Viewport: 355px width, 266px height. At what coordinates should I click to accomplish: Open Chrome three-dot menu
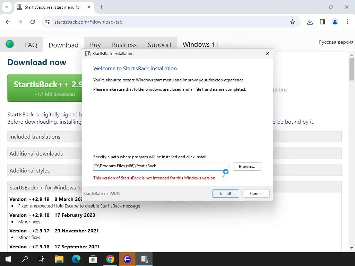coord(347,22)
